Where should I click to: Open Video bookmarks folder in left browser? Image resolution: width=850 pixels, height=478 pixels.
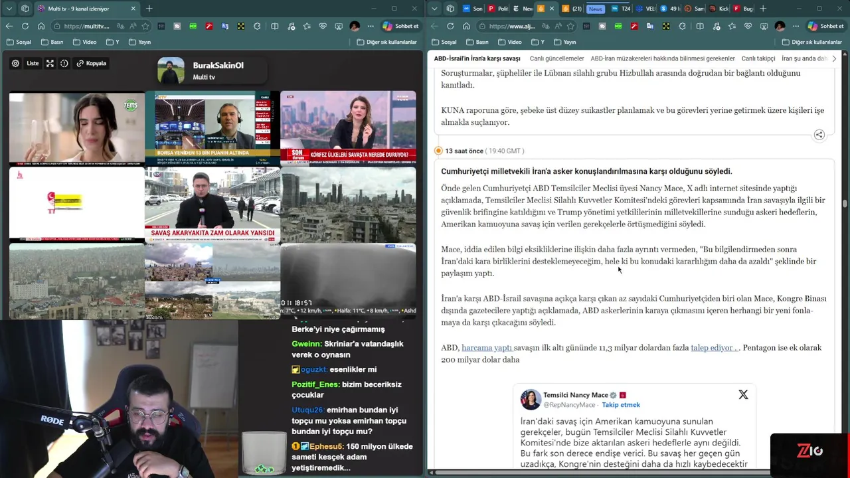coord(86,42)
